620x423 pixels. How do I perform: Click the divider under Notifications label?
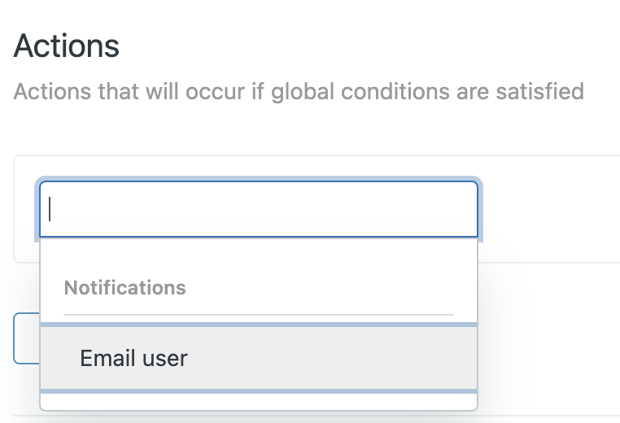[x=259, y=314]
